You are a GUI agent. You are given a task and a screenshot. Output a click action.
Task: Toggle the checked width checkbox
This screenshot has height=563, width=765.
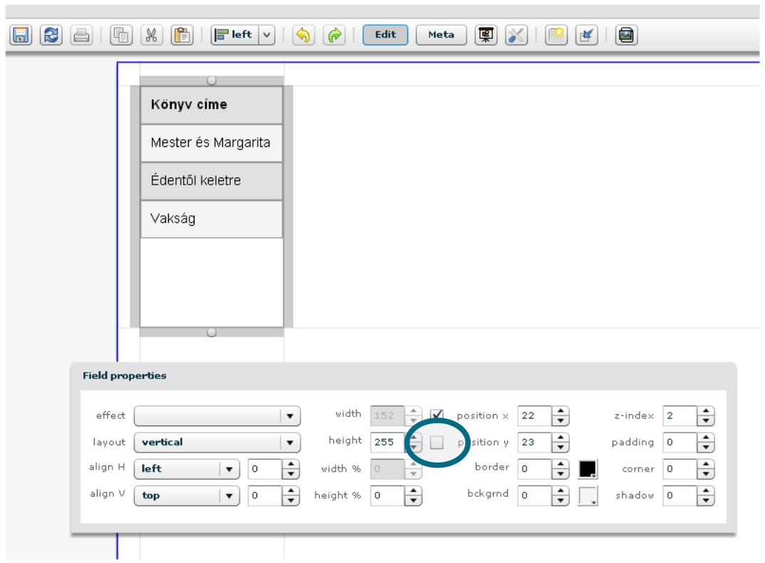tap(437, 415)
